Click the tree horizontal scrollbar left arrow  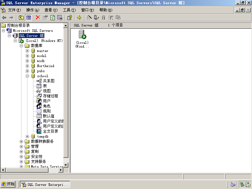[x=3, y=170]
